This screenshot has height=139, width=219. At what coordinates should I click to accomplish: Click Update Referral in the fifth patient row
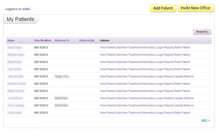point(184,77)
